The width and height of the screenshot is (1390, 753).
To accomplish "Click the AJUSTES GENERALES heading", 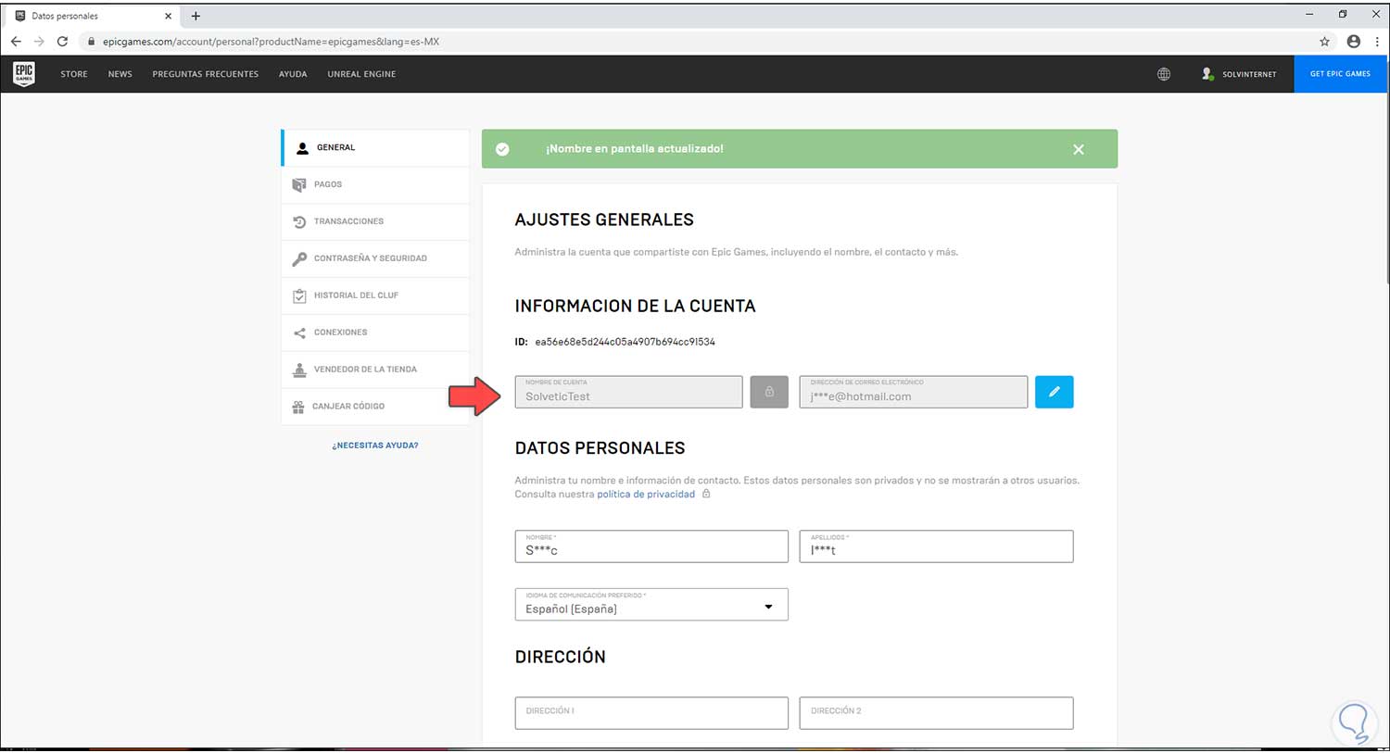I will pyautogui.click(x=604, y=220).
